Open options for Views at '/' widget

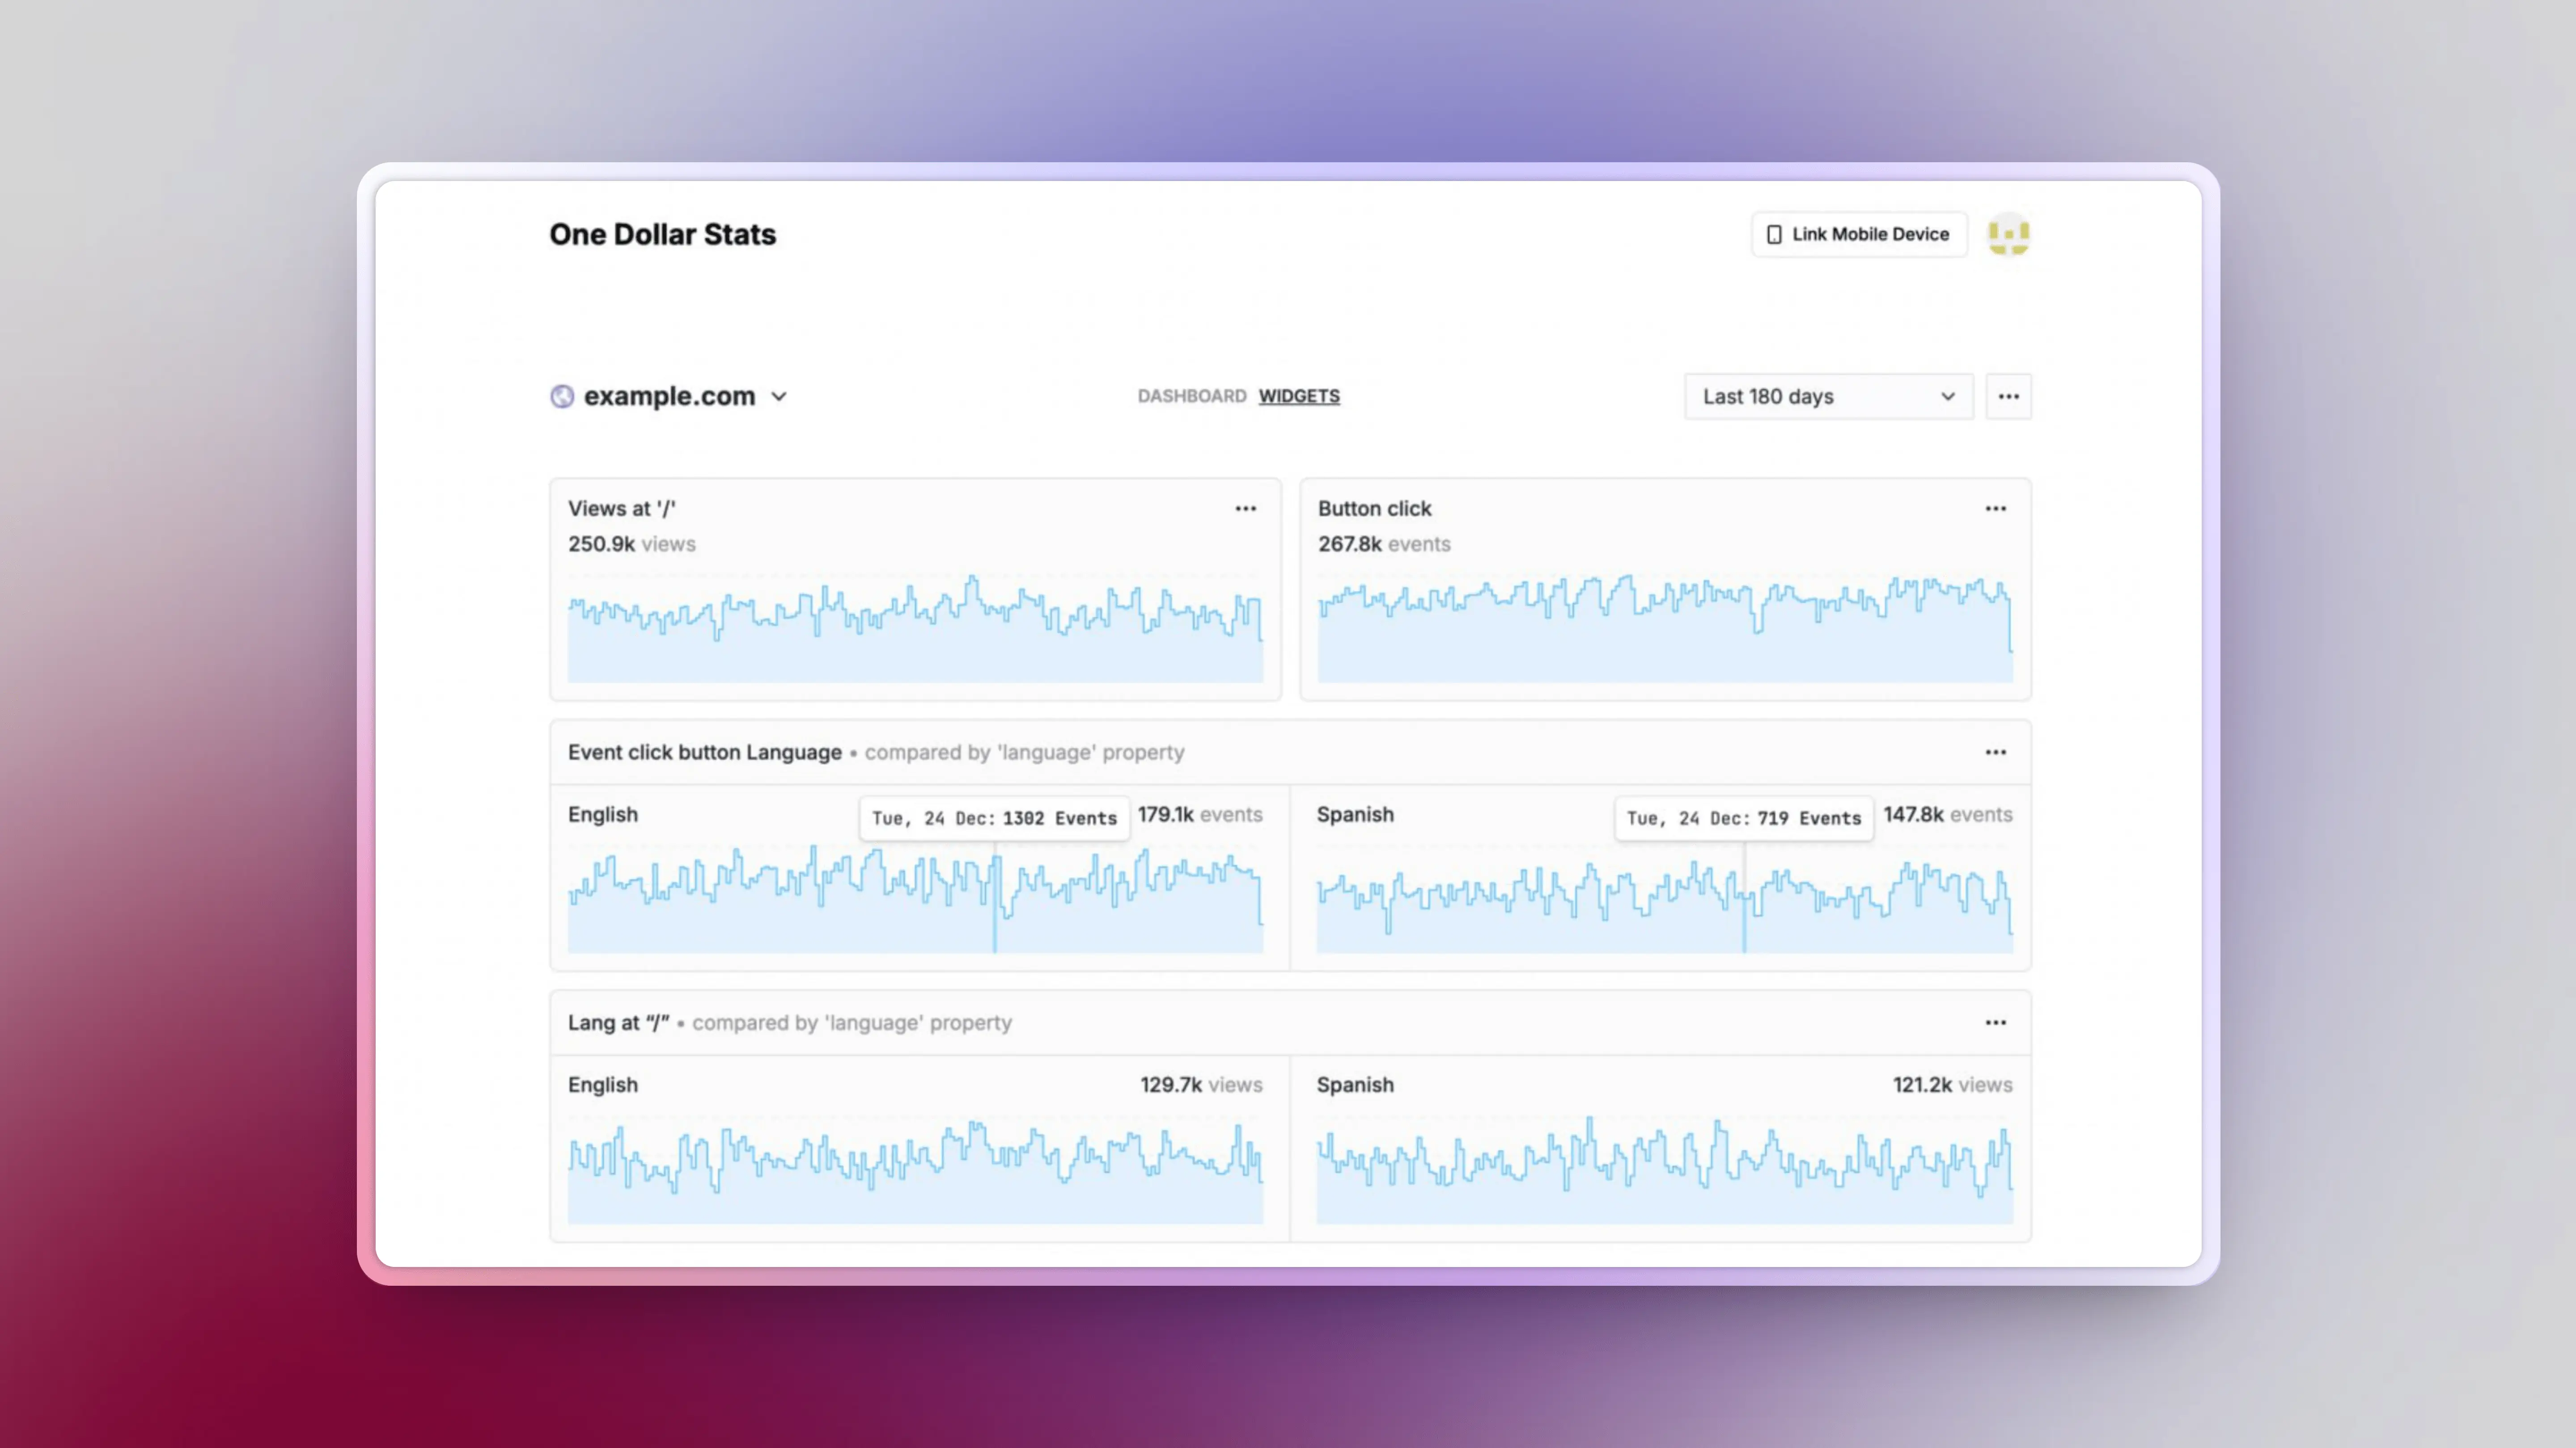[x=1245, y=509]
